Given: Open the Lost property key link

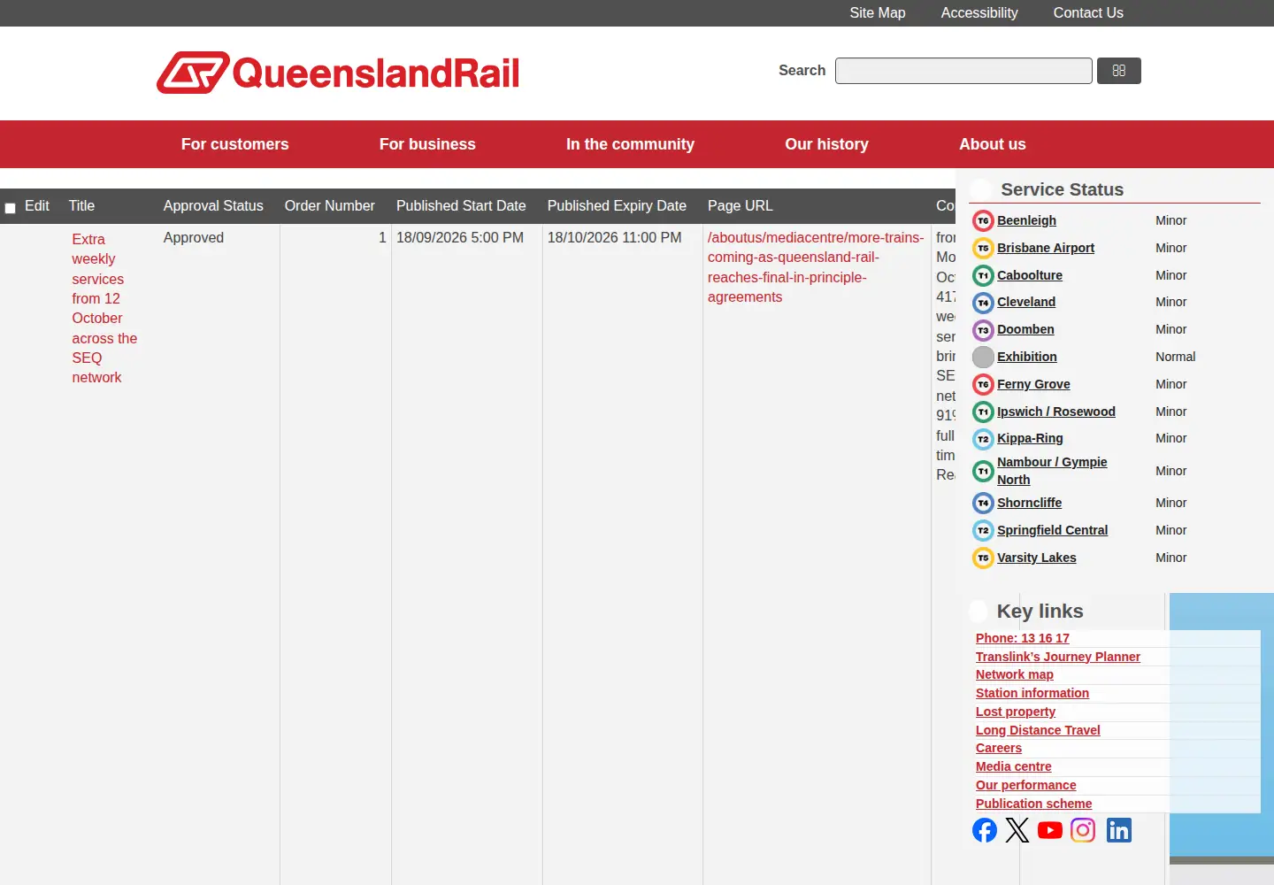Looking at the screenshot, I should 1016,712.
